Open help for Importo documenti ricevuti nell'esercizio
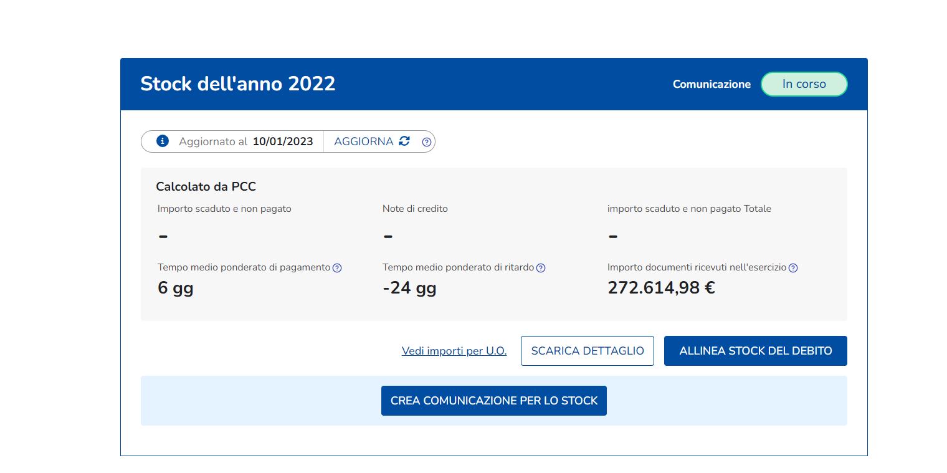Image resolution: width=947 pixels, height=473 pixels. click(x=792, y=268)
